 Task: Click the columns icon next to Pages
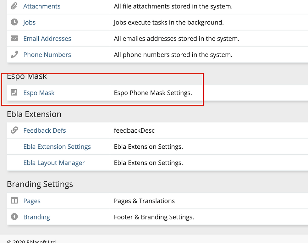tap(14, 201)
